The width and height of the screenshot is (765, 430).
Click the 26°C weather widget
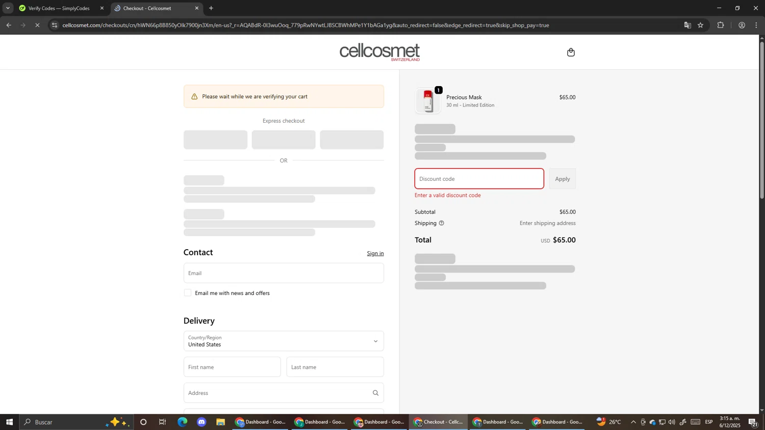click(x=609, y=422)
